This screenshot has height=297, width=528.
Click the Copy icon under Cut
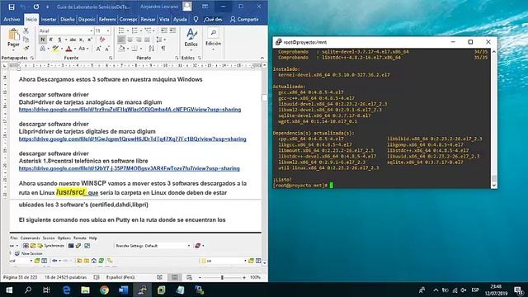(x=26, y=40)
